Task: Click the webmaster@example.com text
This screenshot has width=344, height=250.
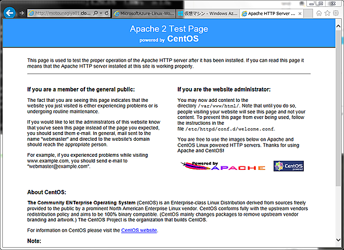Action: (x=58, y=166)
